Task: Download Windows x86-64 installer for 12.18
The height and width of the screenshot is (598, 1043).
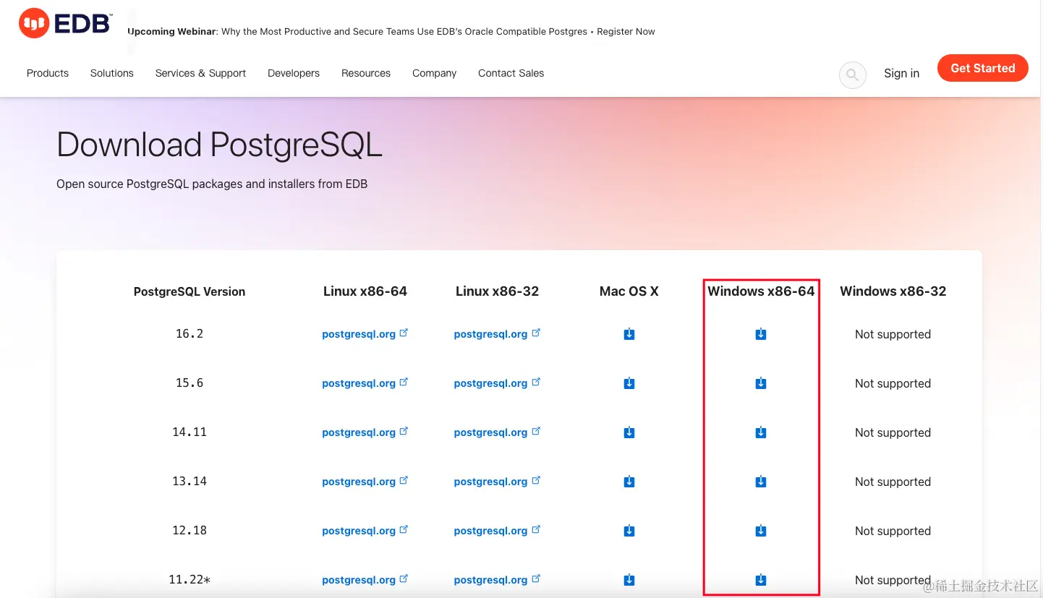Action: [761, 531]
